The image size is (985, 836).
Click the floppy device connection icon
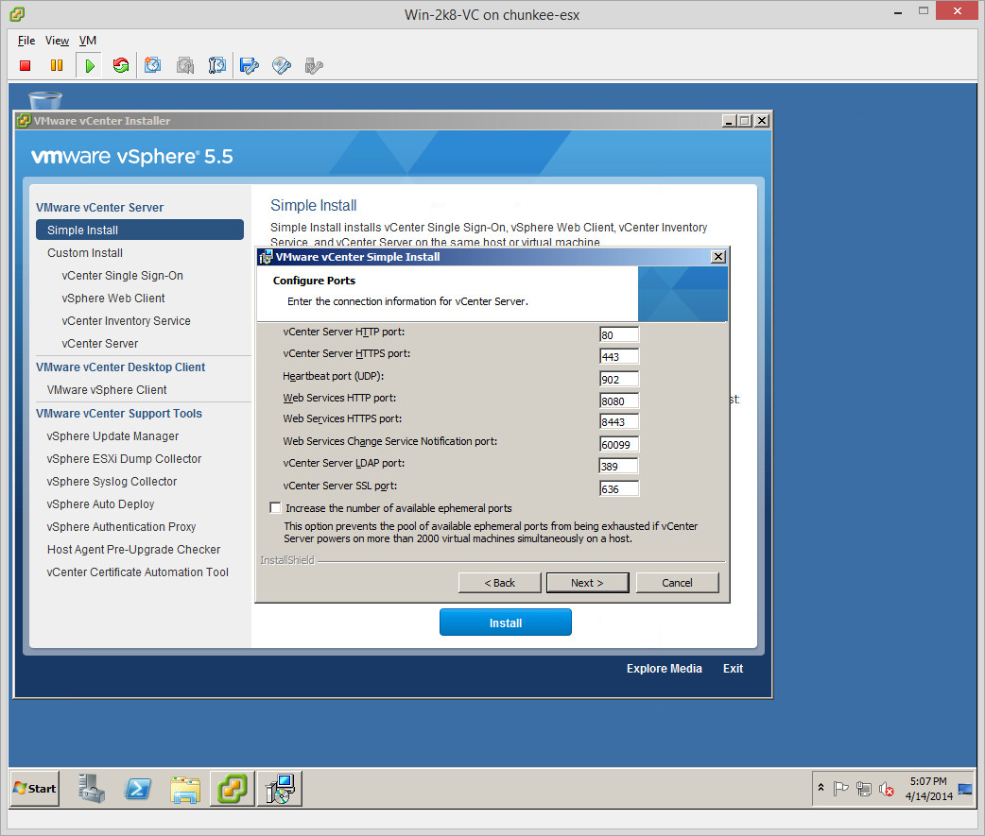249,65
